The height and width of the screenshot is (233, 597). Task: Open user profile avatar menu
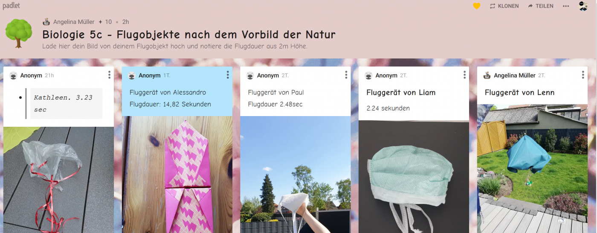click(583, 6)
